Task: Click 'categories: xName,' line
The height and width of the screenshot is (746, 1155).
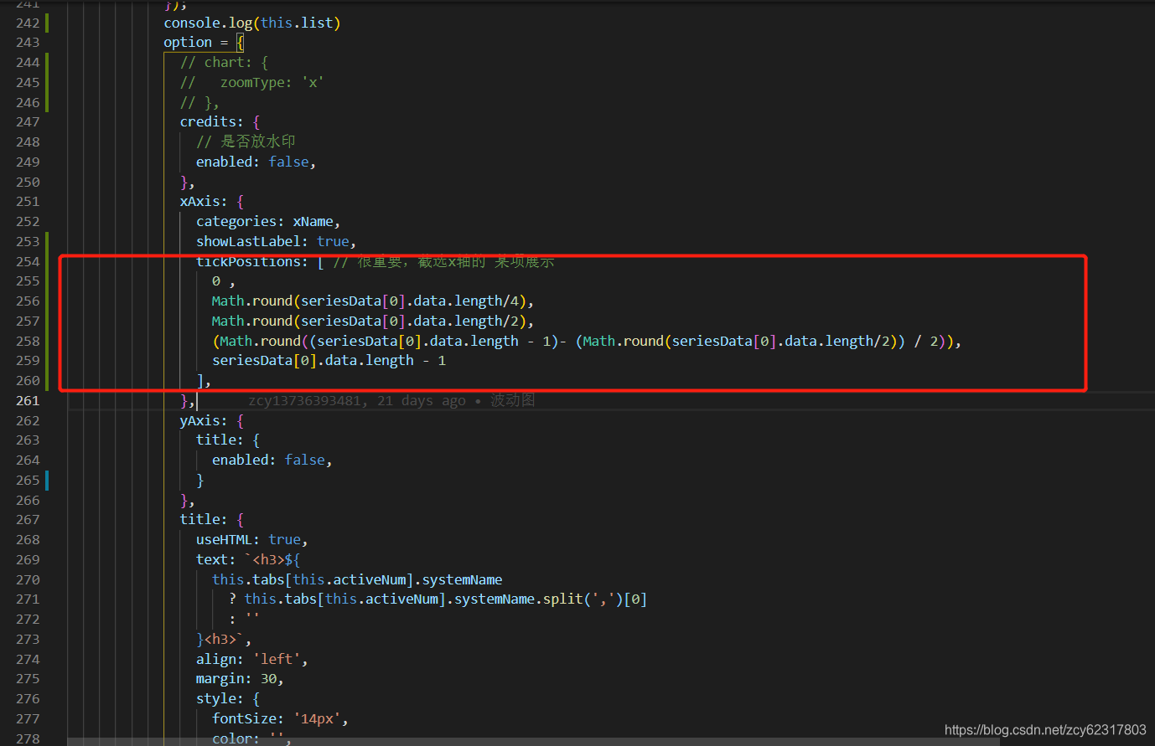Action: [x=268, y=221]
